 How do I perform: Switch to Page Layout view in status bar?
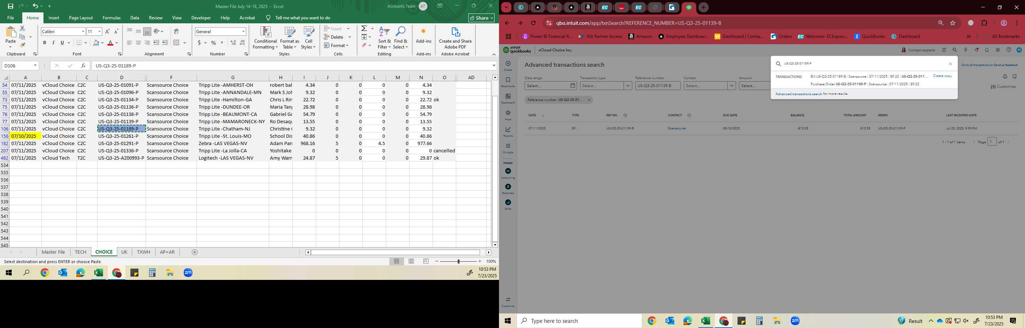(411, 261)
